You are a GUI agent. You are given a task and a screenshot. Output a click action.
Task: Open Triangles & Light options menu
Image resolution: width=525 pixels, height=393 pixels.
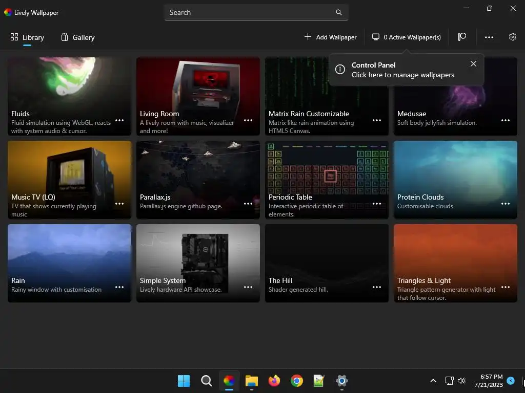pos(505,287)
